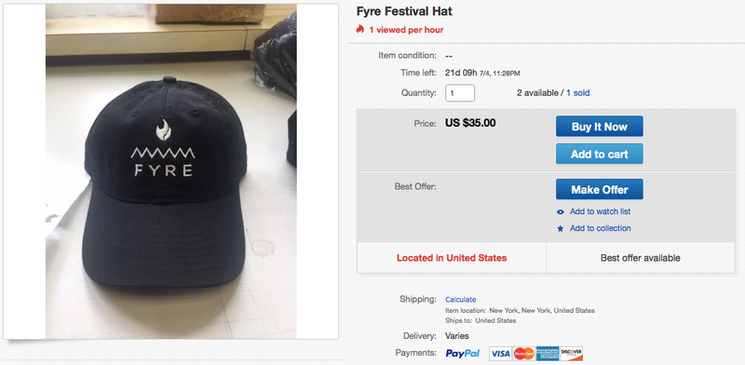Click the Located in United States box
This screenshot has width=745, height=365.
(452, 258)
